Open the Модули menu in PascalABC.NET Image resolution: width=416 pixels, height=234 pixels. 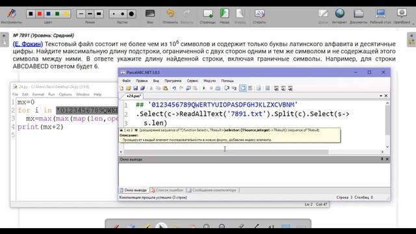pyautogui.click(x=209, y=81)
